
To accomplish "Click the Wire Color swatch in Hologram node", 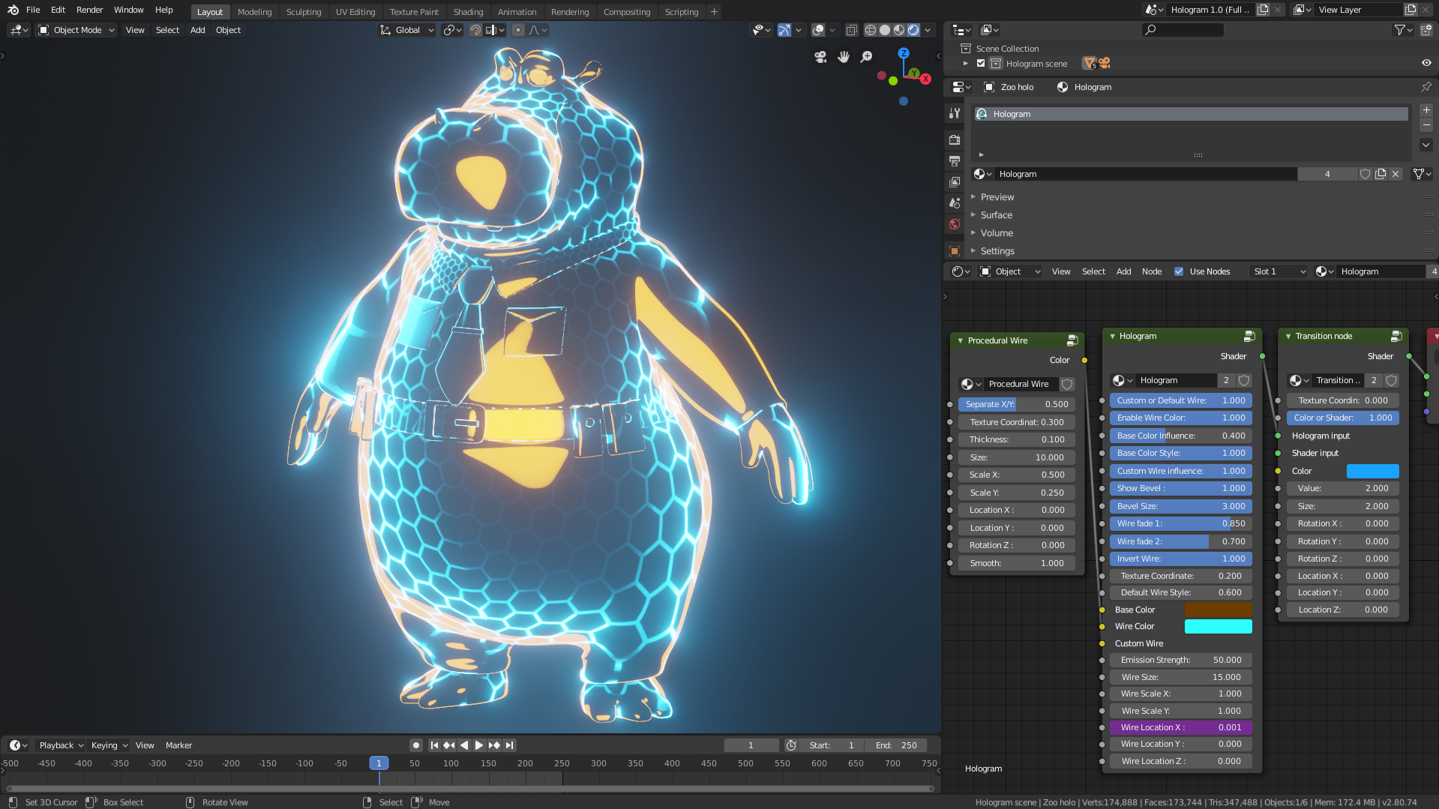I will click(1218, 626).
